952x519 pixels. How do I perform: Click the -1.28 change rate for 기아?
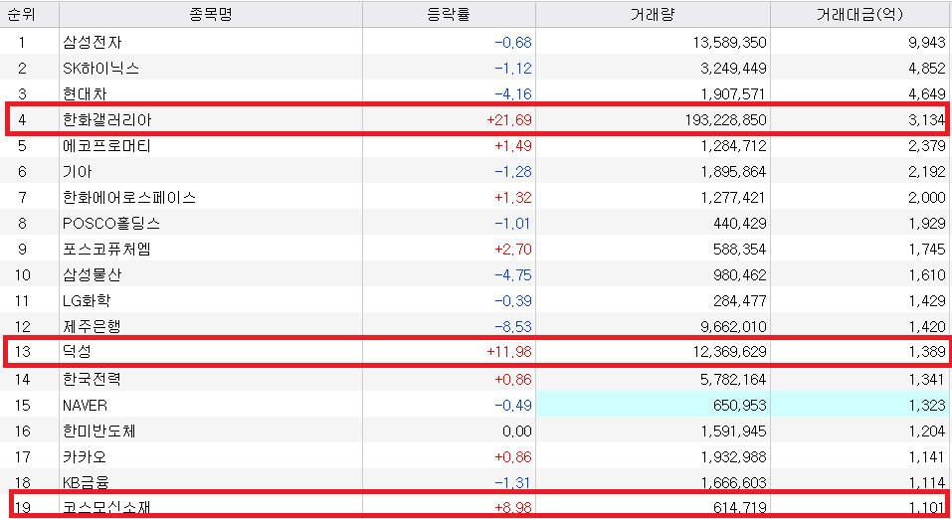[x=513, y=172]
